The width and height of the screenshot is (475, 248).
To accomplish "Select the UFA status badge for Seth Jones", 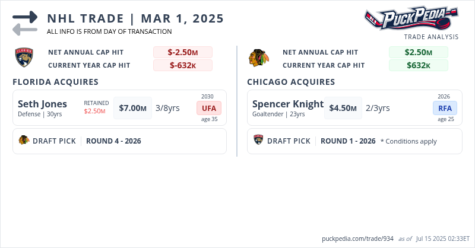I will pos(209,108).
